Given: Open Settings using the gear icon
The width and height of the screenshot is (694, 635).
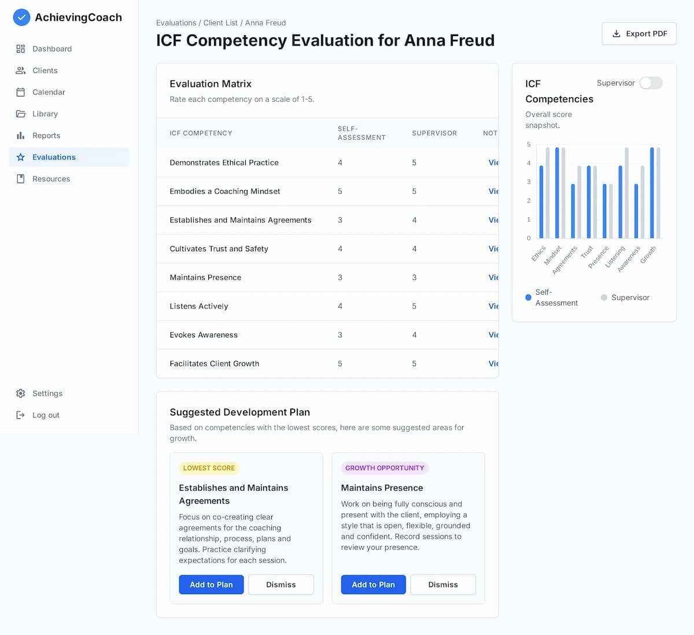Looking at the screenshot, I should point(21,393).
